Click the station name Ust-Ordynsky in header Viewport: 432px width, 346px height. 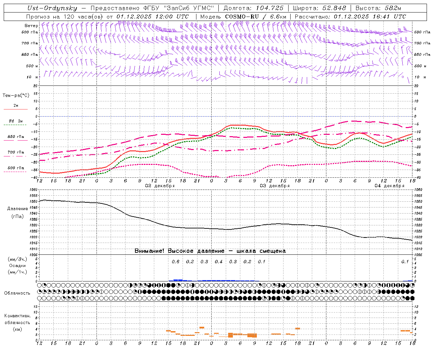point(52,8)
